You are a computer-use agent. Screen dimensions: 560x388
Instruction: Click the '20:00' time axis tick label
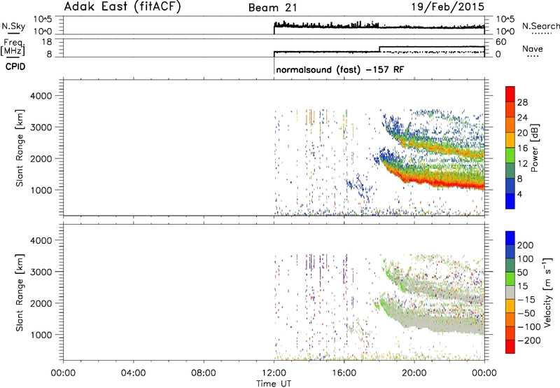(x=414, y=373)
